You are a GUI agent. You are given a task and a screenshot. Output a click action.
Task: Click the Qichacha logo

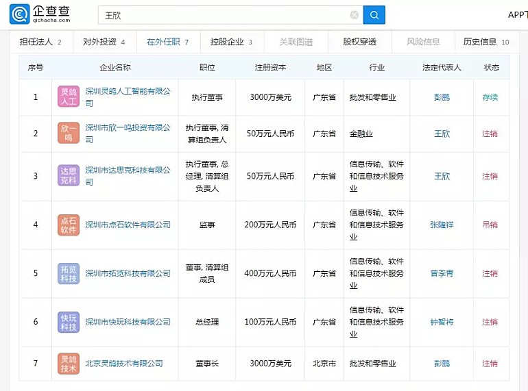coord(40,14)
